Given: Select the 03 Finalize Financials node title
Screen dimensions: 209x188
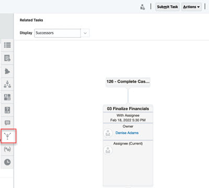Looking at the screenshot, I should pos(128,109).
